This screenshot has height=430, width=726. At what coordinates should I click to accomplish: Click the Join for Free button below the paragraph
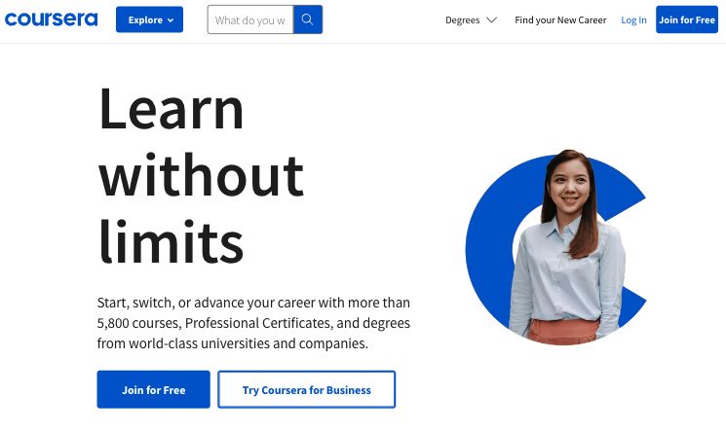point(153,389)
